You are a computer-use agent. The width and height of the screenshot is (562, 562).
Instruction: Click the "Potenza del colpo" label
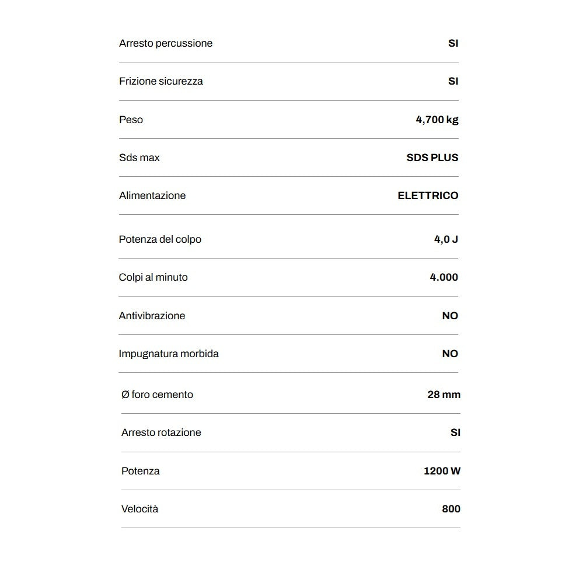[160, 239]
